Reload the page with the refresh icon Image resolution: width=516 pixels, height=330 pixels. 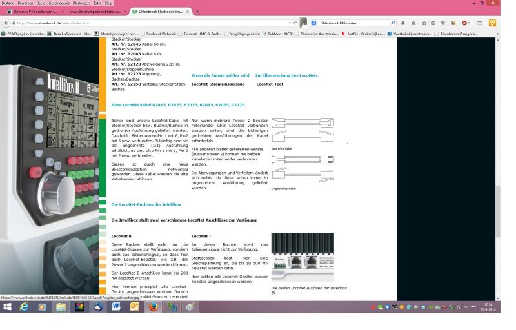[295, 23]
